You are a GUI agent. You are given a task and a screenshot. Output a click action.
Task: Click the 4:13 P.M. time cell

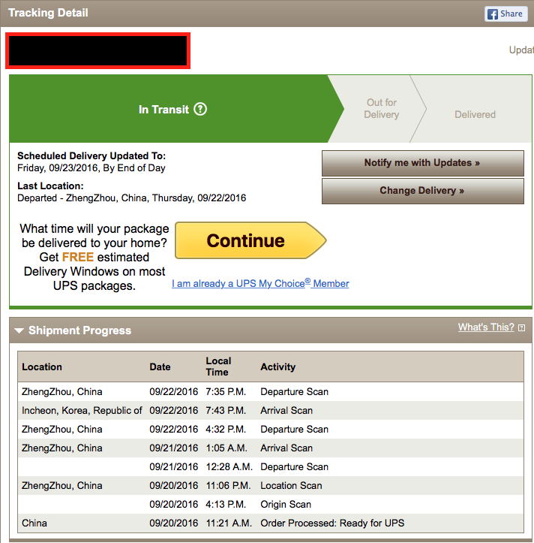226,504
